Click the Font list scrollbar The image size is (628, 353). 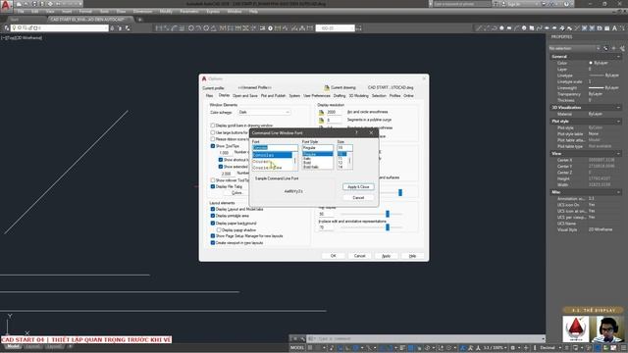(295, 161)
